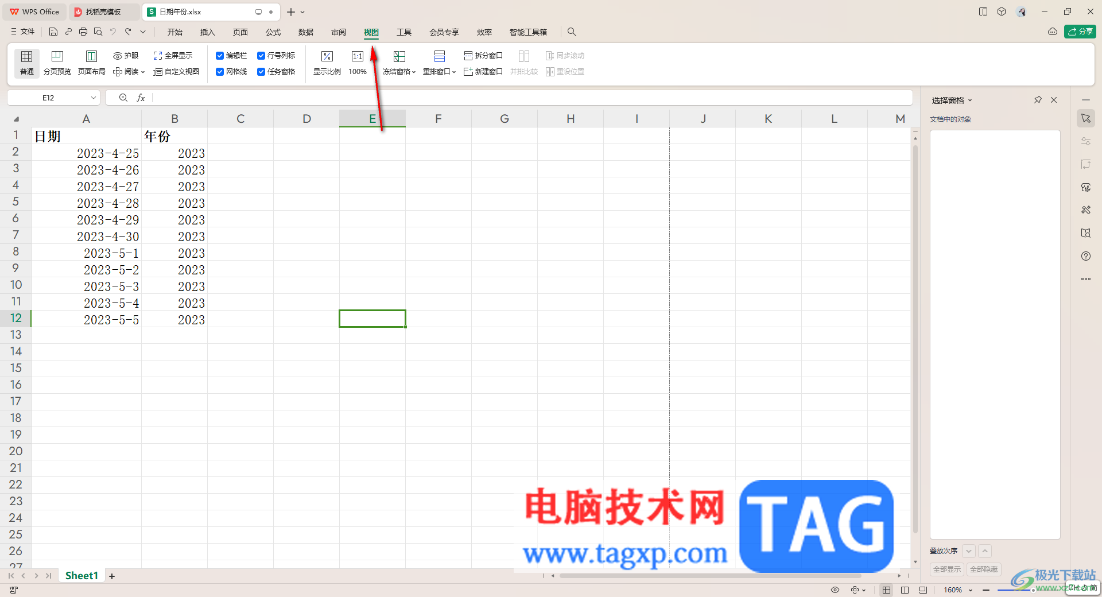Viewport: 1102px width, 597px height.
Task: Switch to the 数据 ribbon tab
Action: click(x=306, y=32)
